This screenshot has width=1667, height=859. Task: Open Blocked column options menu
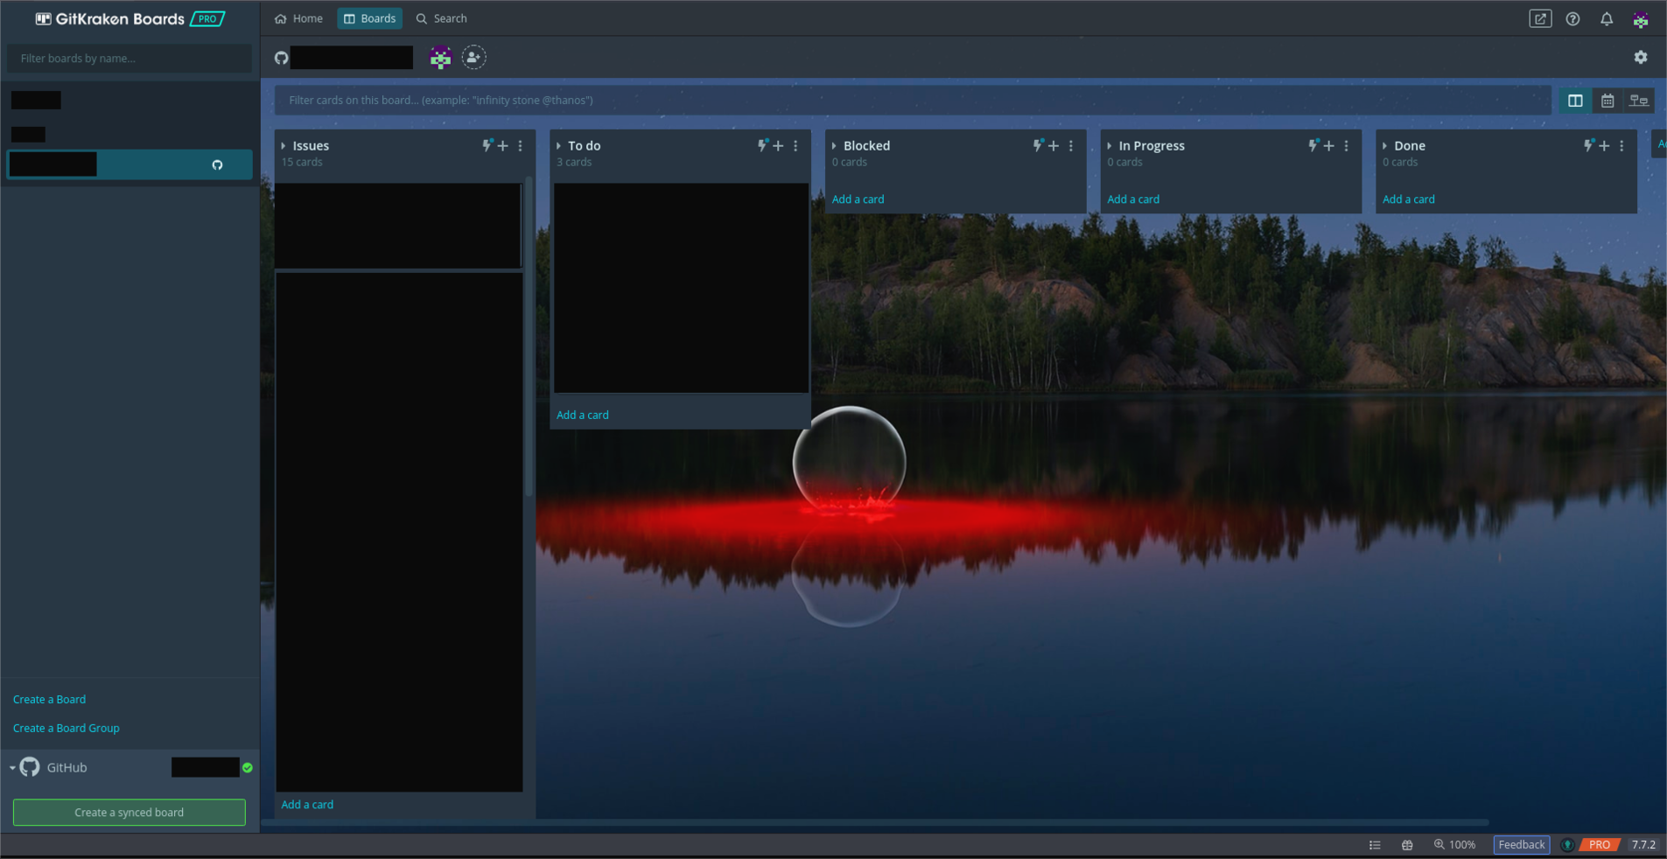(x=1071, y=146)
